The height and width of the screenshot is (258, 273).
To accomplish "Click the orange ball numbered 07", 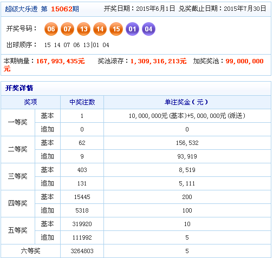I will pos(67,29).
